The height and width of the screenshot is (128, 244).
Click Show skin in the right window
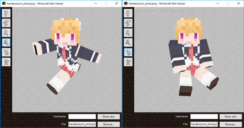(x=231, y=116)
